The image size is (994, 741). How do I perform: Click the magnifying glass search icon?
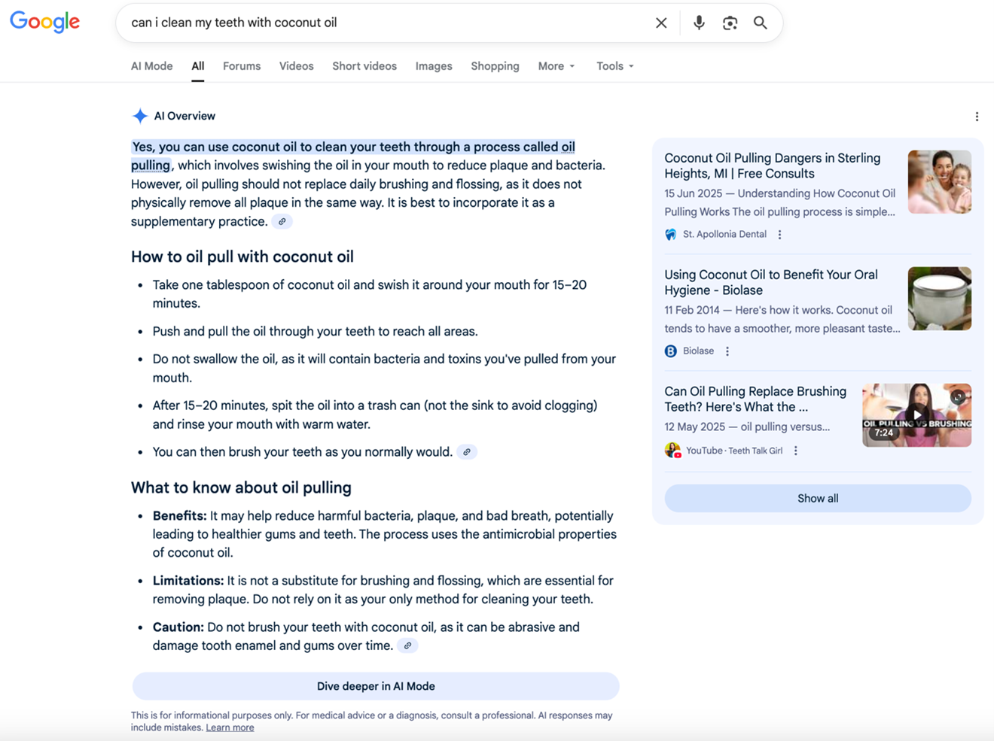click(x=761, y=23)
